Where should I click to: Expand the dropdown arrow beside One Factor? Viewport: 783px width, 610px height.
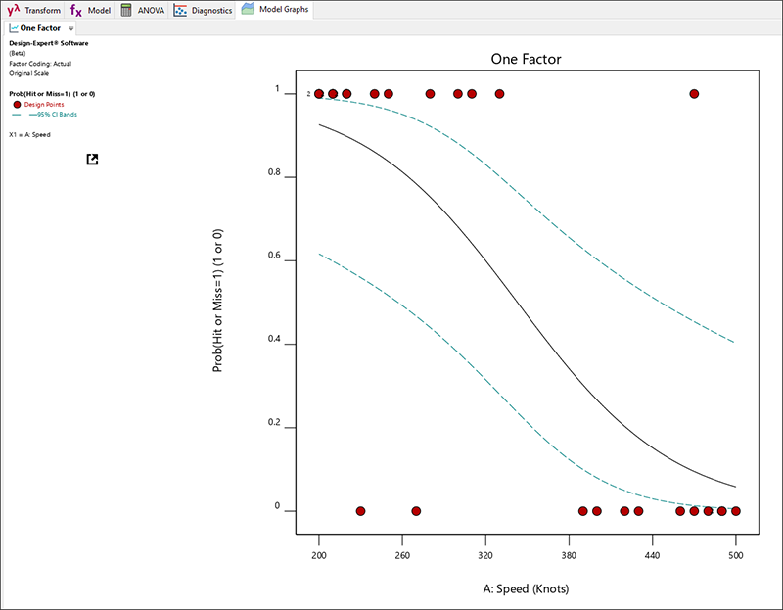coord(71,29)
